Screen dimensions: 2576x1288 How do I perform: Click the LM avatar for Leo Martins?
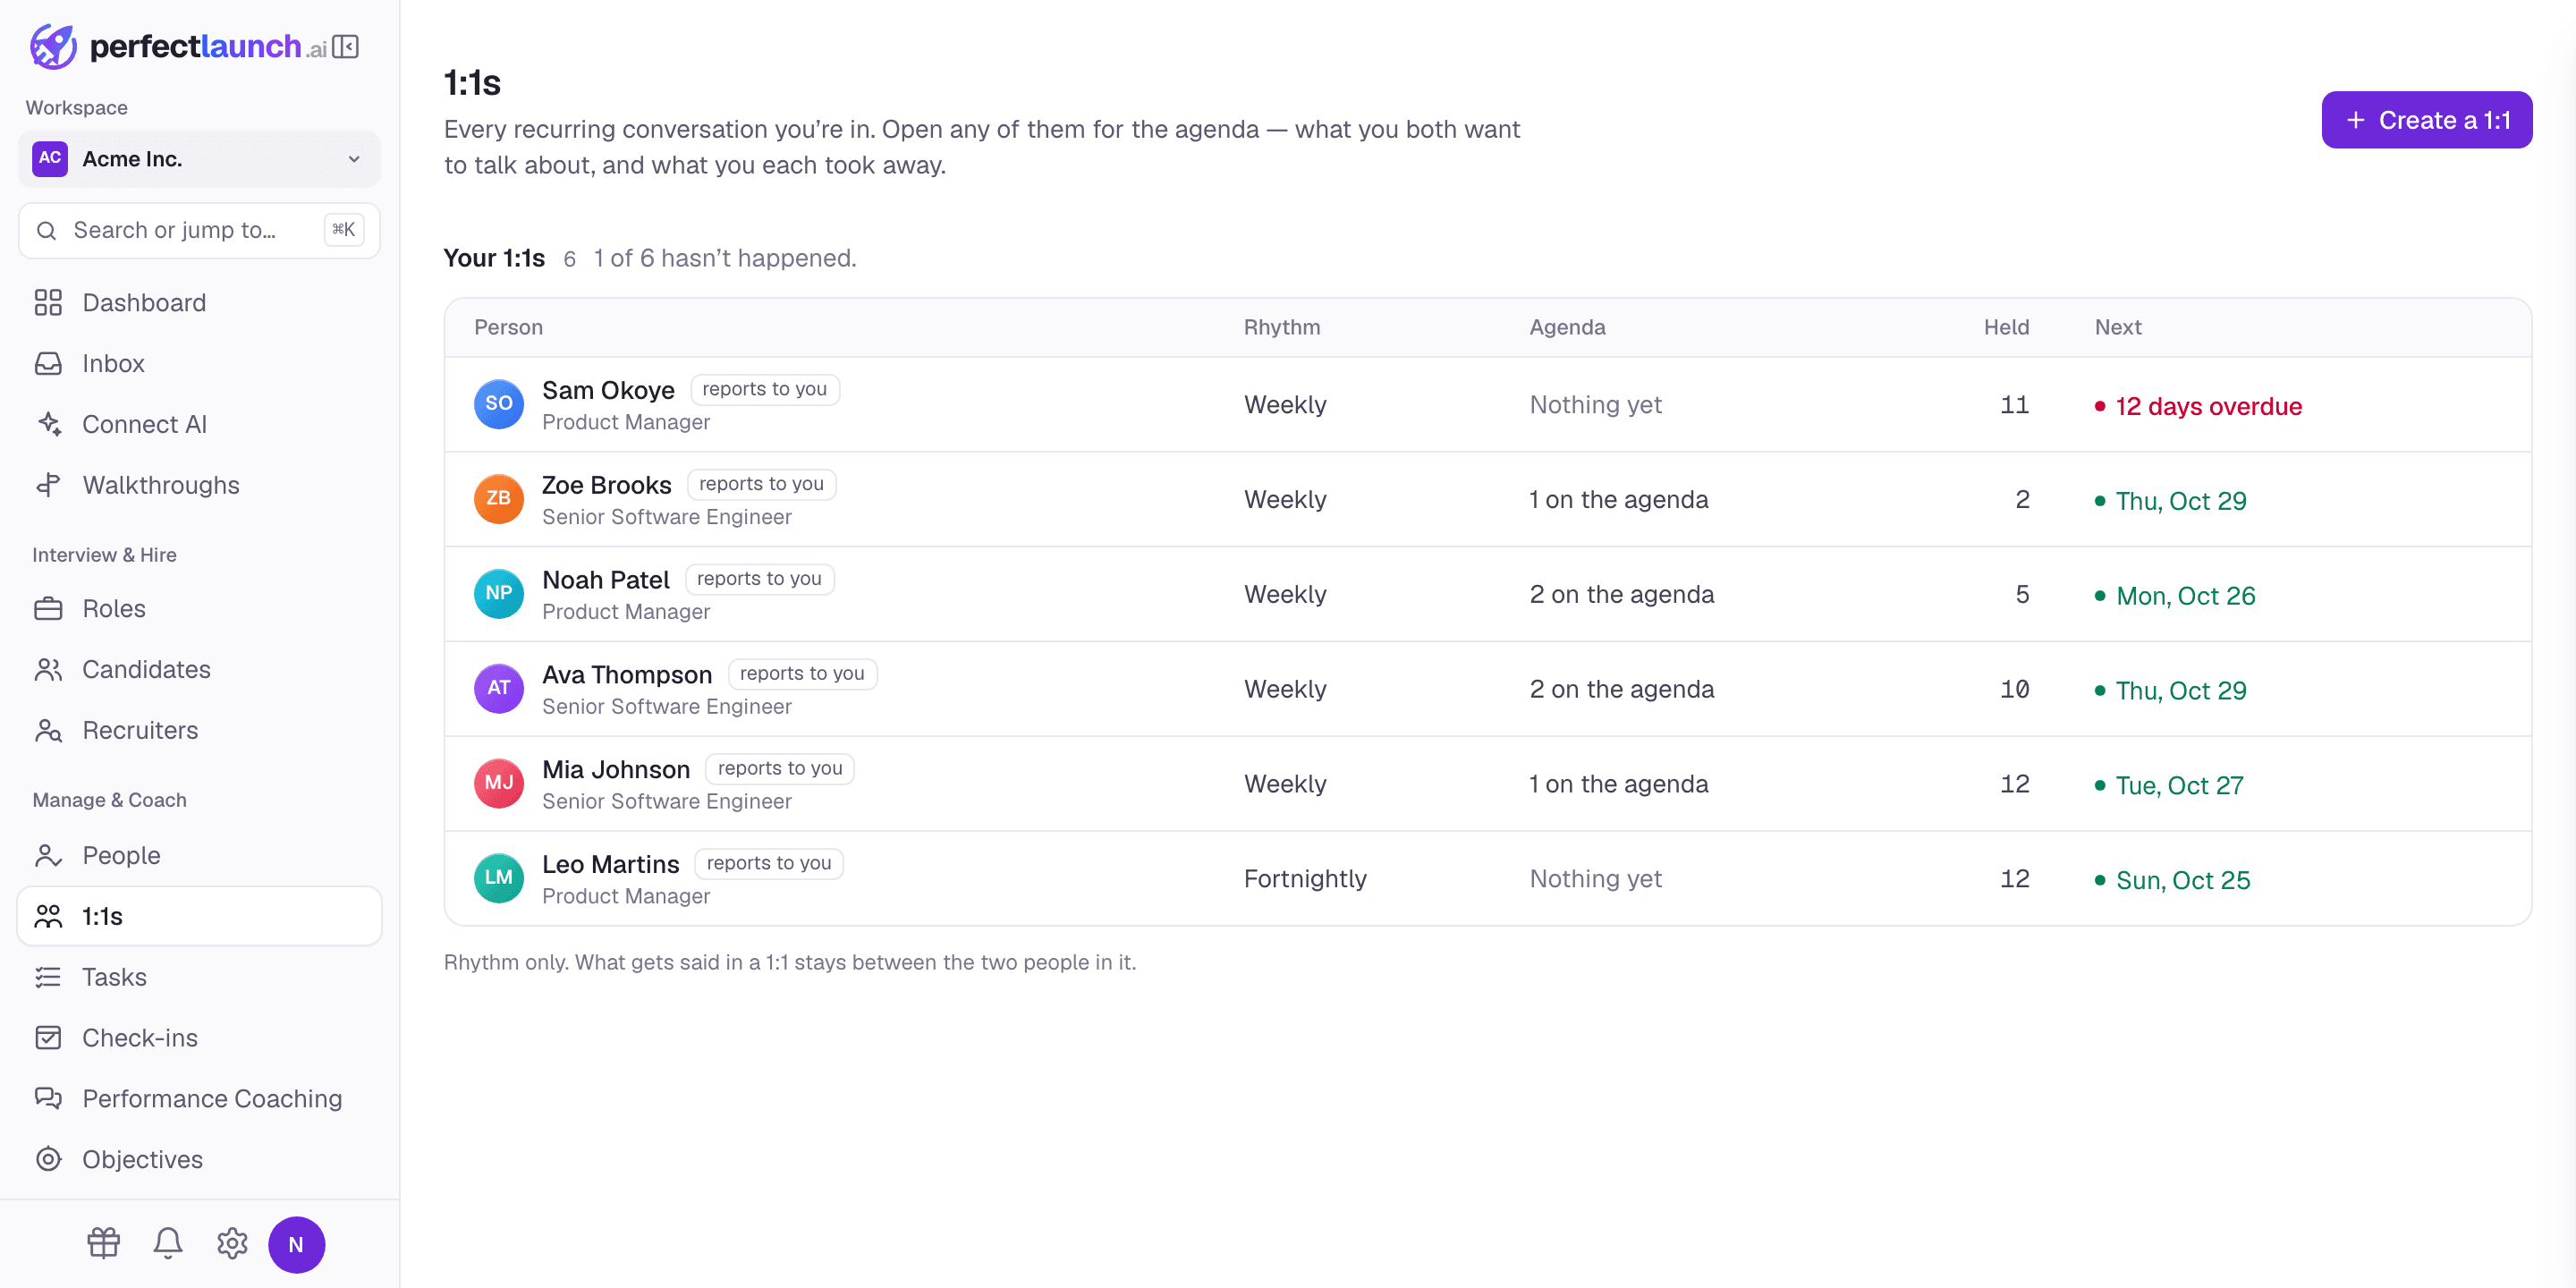498,878
